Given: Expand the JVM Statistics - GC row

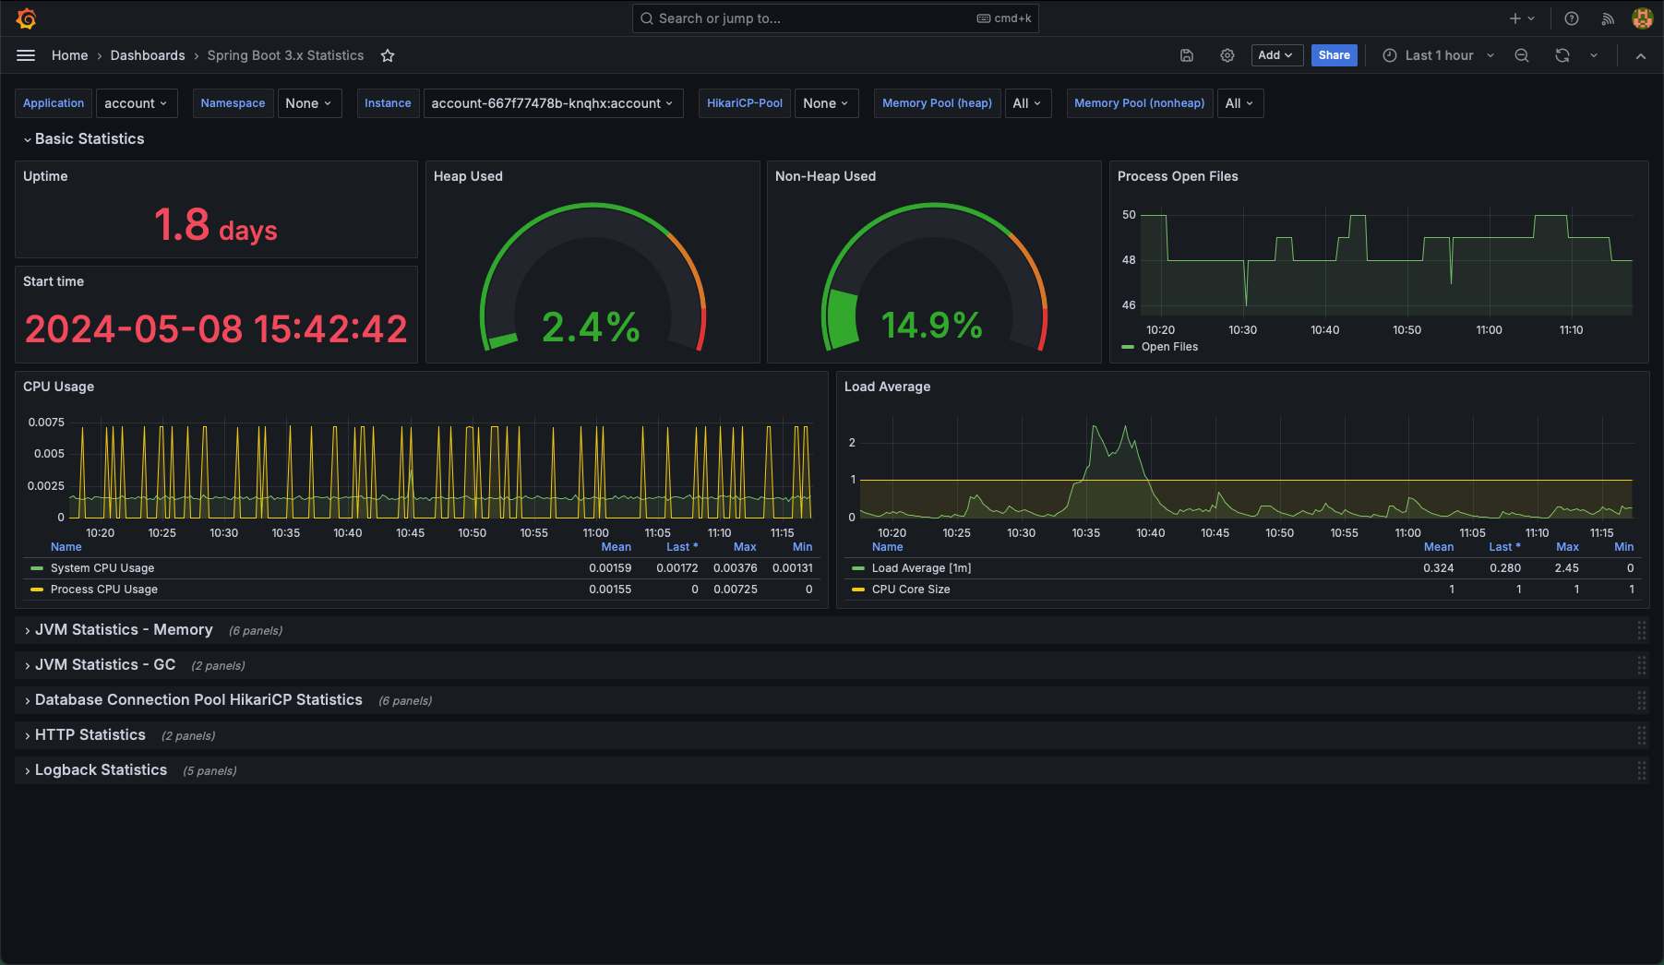Looking at the screenshot, I should coord(100,665).
